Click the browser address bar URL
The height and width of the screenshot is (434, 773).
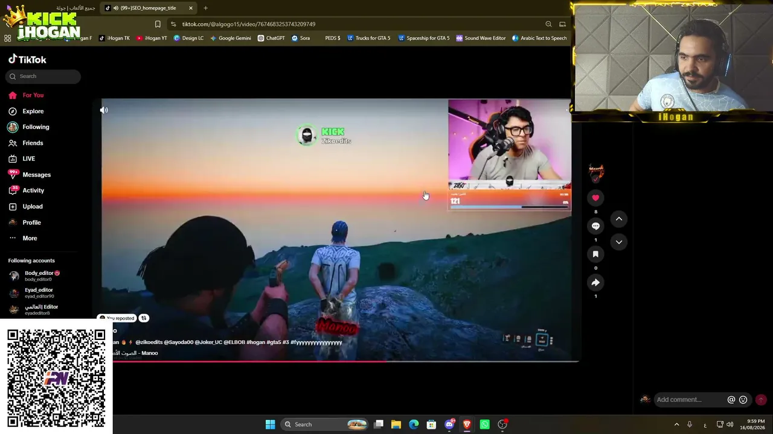click(x=249, y=24)
